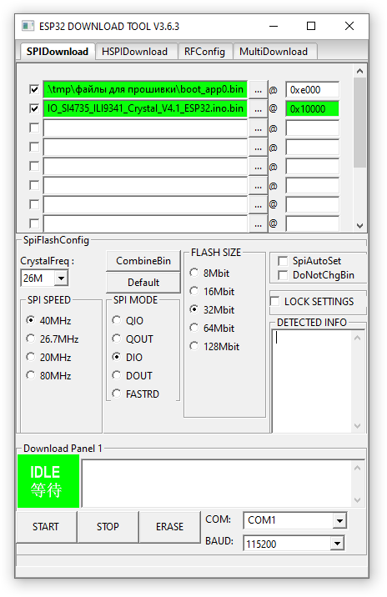387x597 pixels.
Task: Click the ERASE button
Action: coord(169,527)
